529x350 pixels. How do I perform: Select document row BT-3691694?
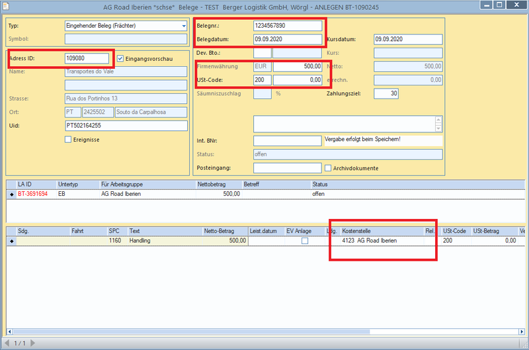pyautogui.click(x=266, y=194)
